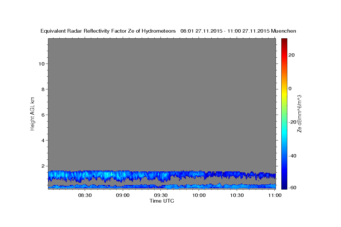Click the height axis label 4
The width and height of the screenshot is (341, 227).
(x=42, y=140)
